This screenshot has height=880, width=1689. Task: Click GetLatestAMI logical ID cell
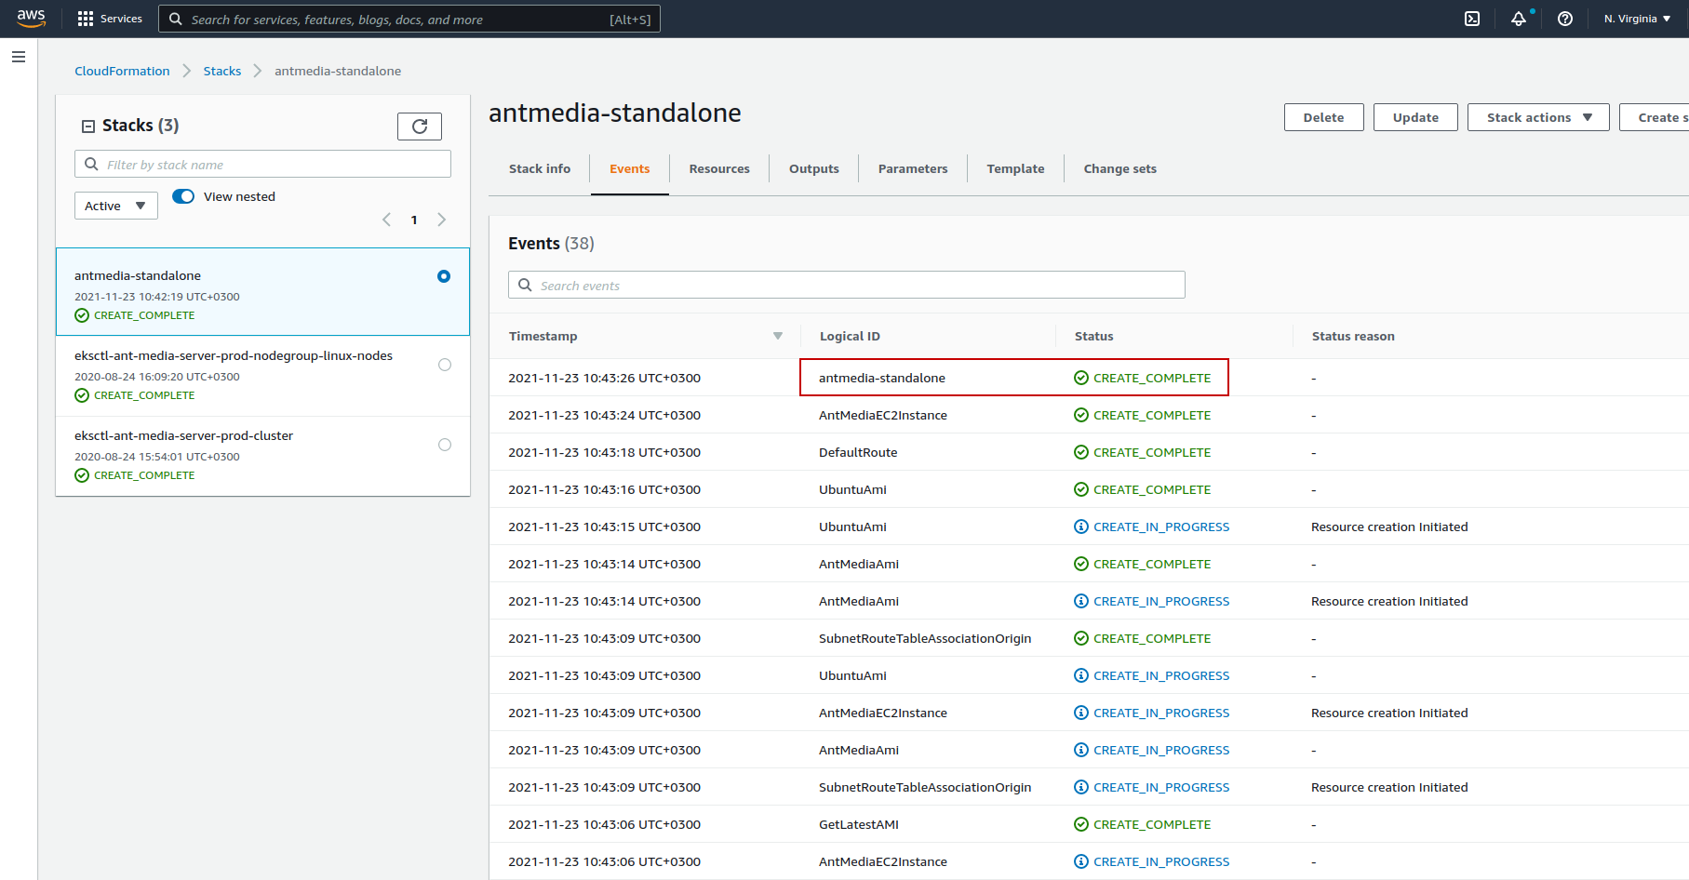[x=859, y=824]
